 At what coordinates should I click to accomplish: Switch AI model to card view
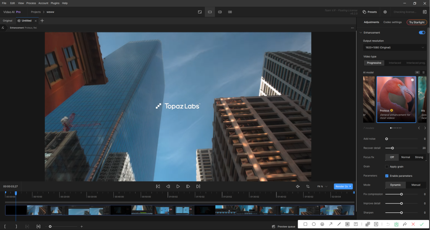pyautogui.click(x=417, y=72)
